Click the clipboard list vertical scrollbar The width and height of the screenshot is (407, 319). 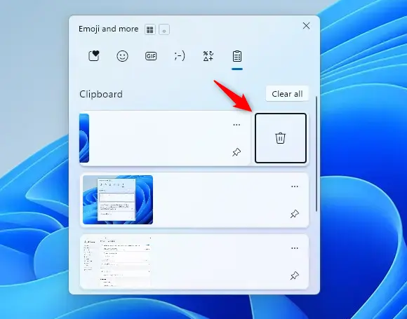tap(316, 154)
